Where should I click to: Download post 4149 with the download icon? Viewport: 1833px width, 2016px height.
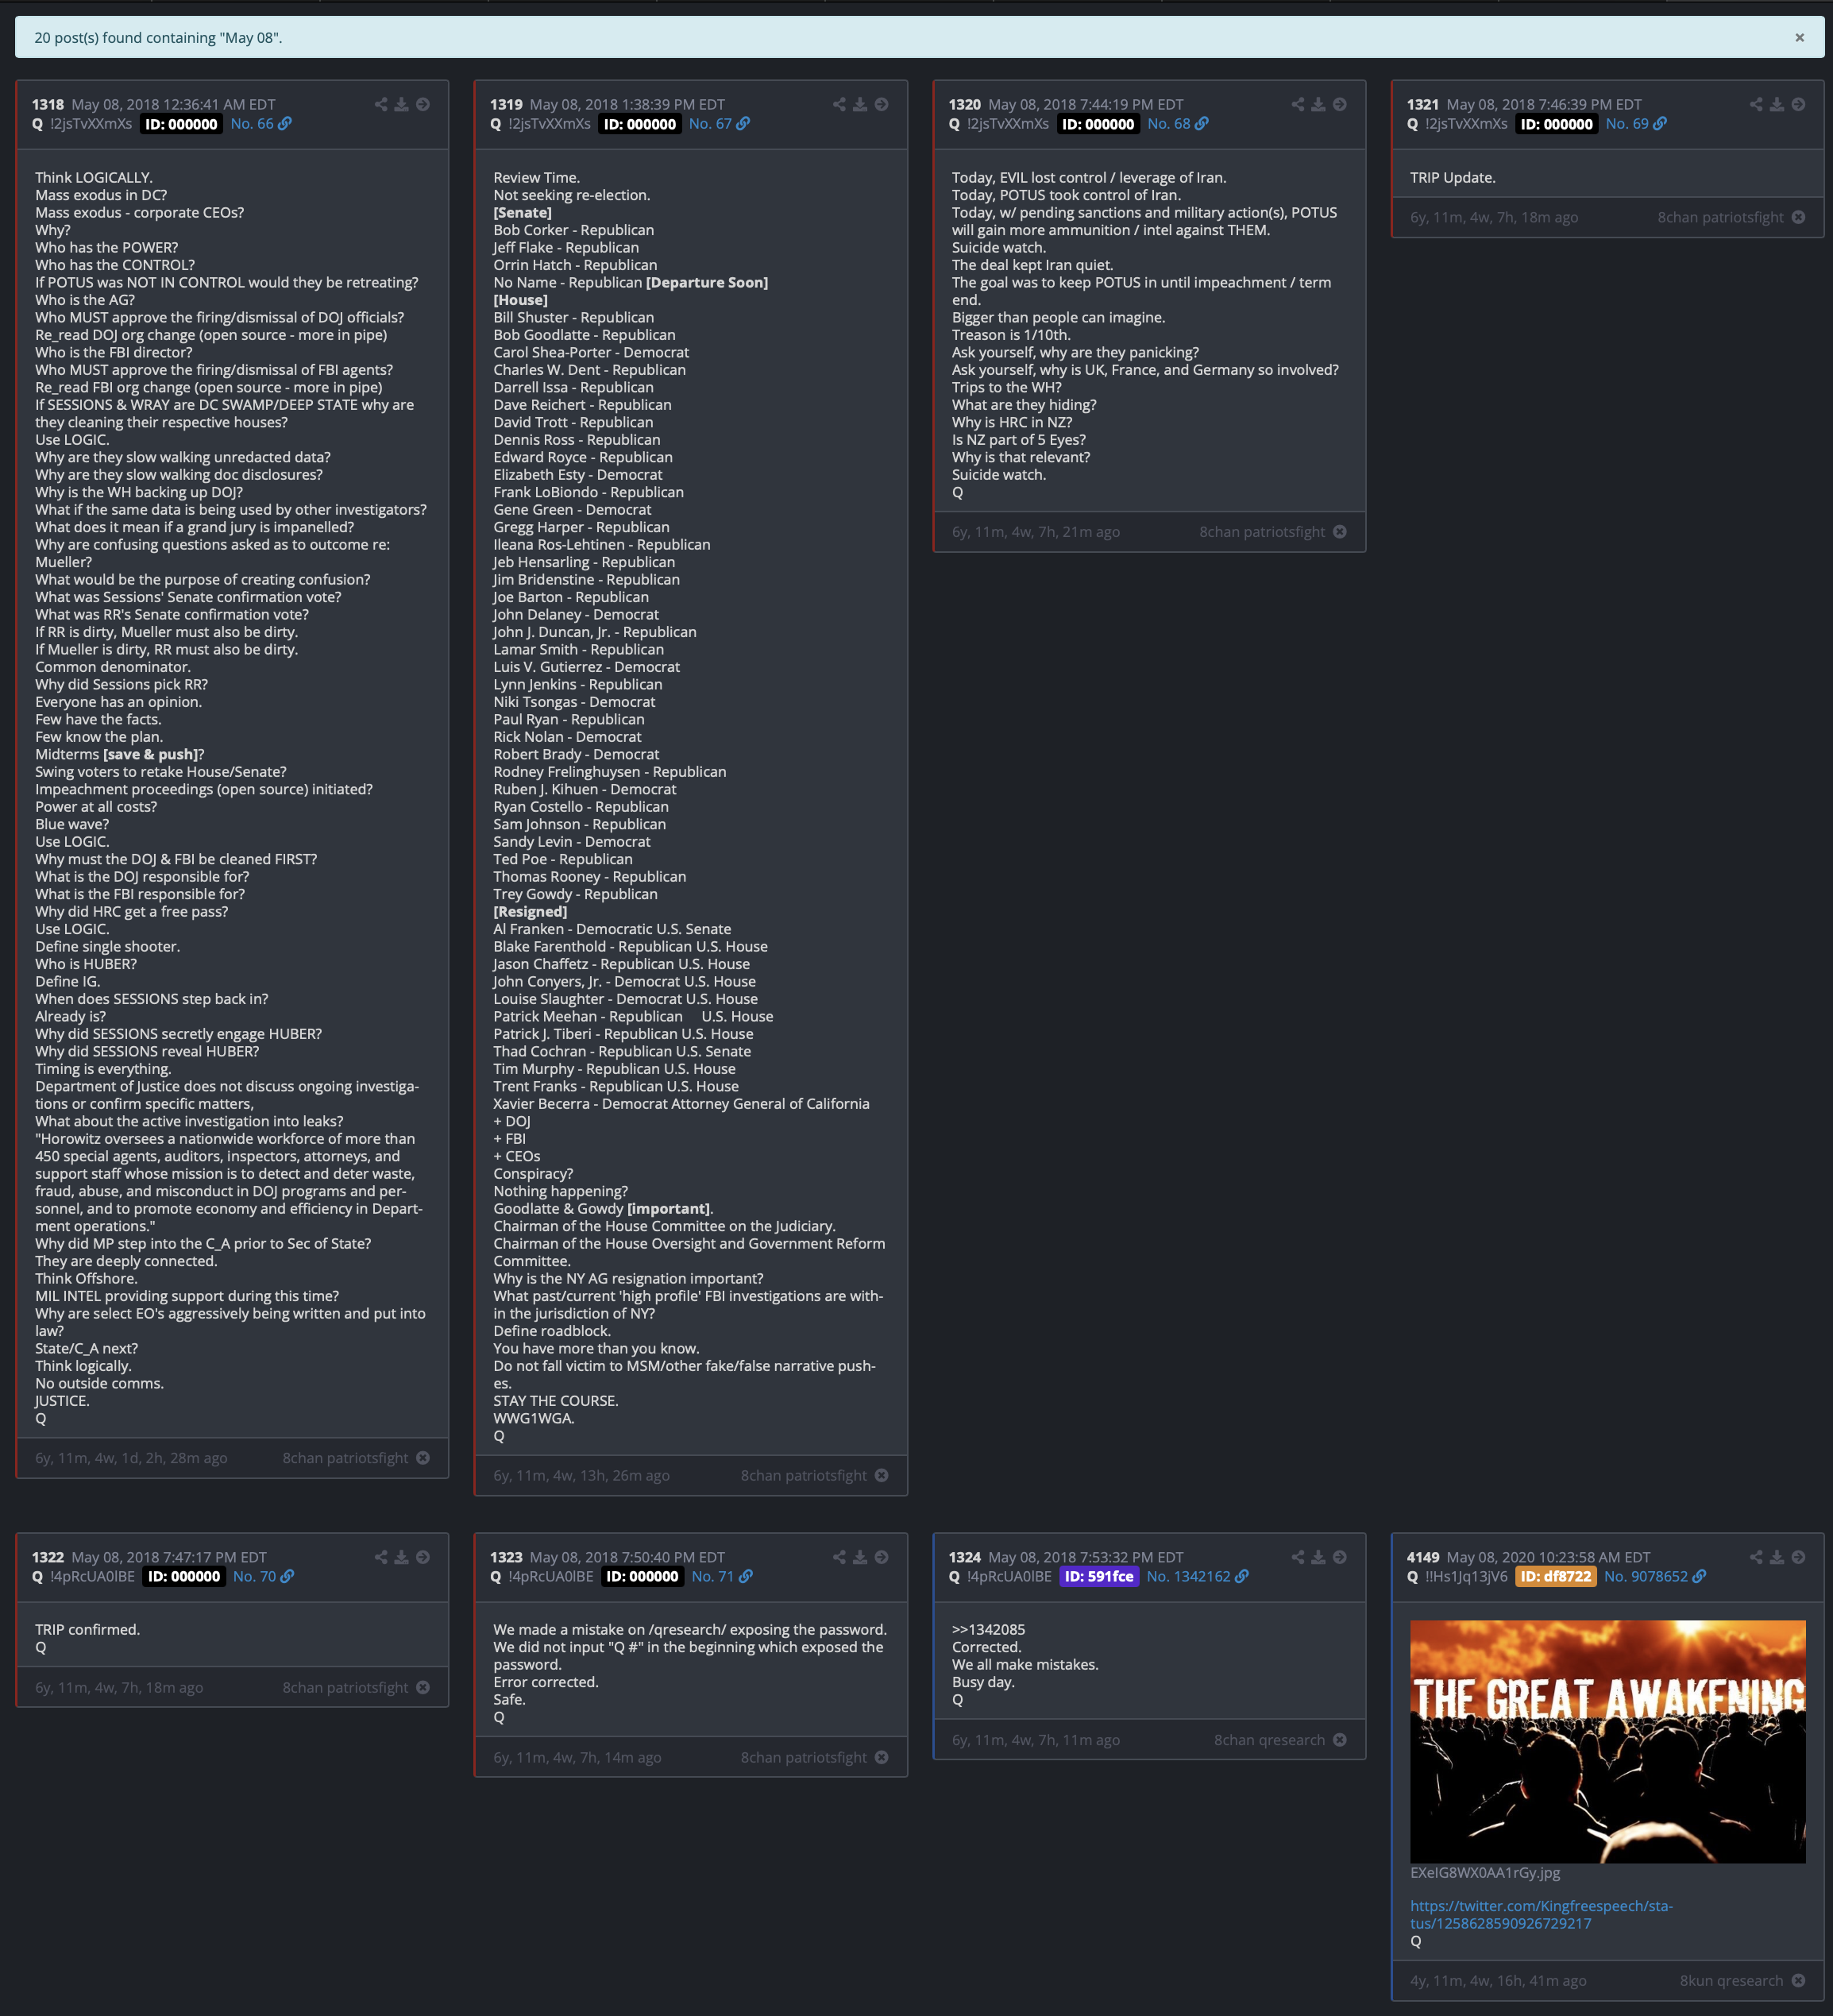[1776, 1557]
